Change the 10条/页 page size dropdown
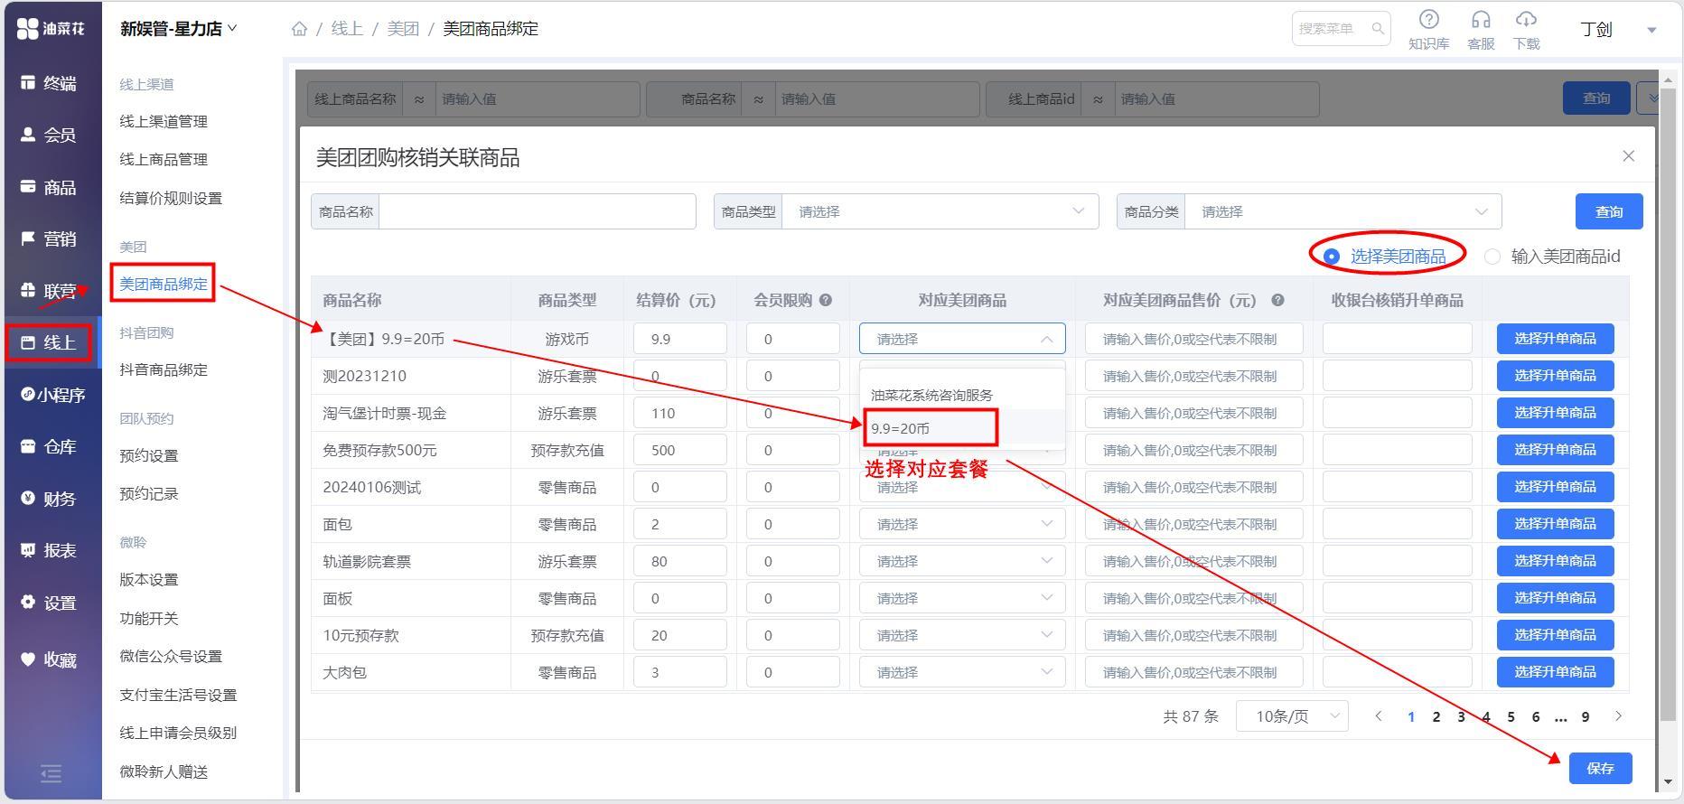 [x=1292, y=716]
